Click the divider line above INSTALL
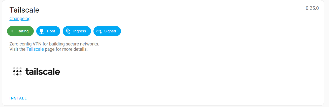Image resolution: width=329 pixels, height=107 pixels. 163,91
